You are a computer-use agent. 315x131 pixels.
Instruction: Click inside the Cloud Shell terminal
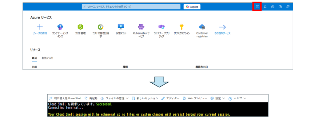(158, 109)
